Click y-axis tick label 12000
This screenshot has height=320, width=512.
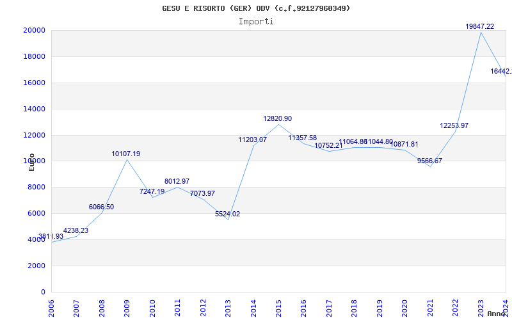[x=34, y=135]
